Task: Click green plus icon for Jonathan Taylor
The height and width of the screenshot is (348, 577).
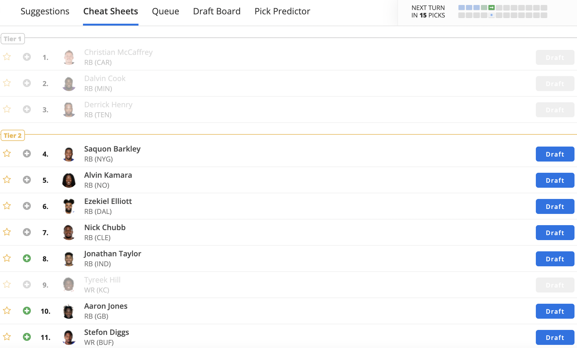Action: 27,258
